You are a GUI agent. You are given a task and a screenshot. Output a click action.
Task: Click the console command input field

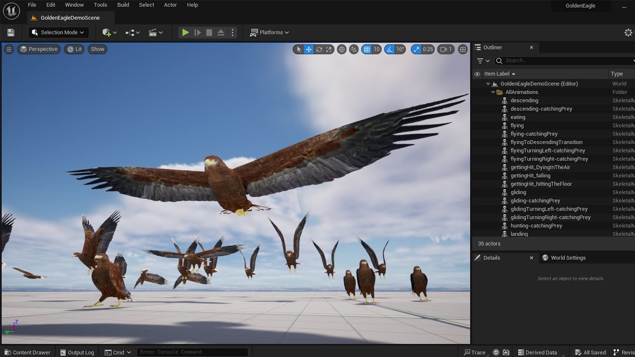pos(192,353)
